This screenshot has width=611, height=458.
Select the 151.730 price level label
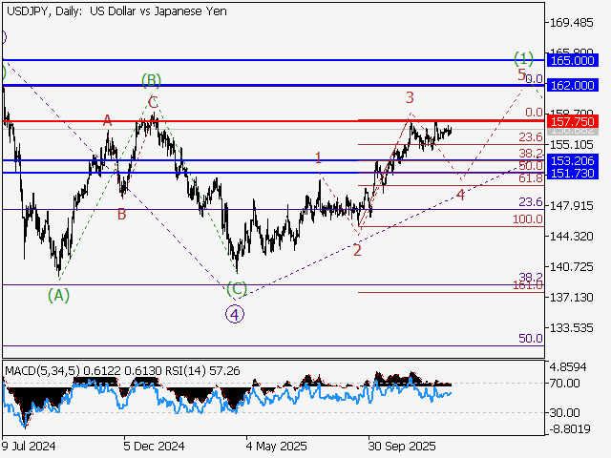573,173
